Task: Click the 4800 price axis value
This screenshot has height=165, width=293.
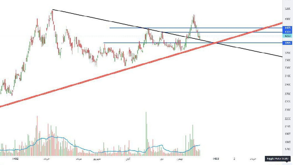Action: 288,19
